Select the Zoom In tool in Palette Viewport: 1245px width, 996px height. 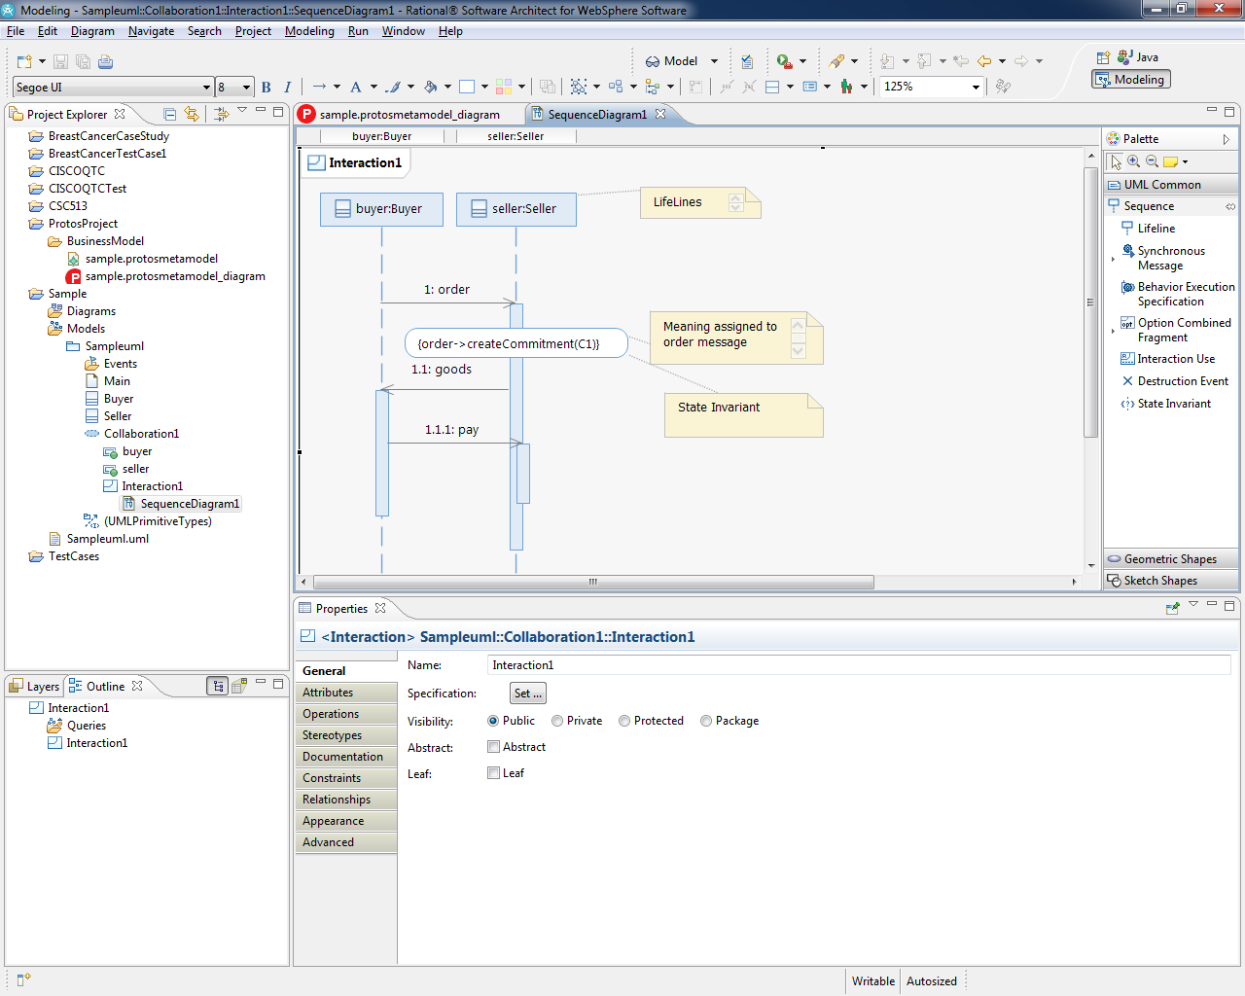[x=1133, y=161]
